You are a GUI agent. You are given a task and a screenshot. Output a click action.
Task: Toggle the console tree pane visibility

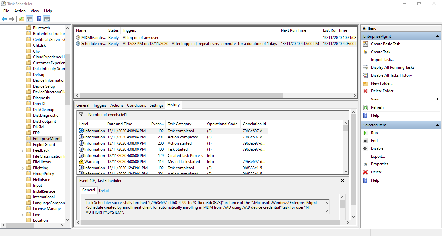coord(29,19)
